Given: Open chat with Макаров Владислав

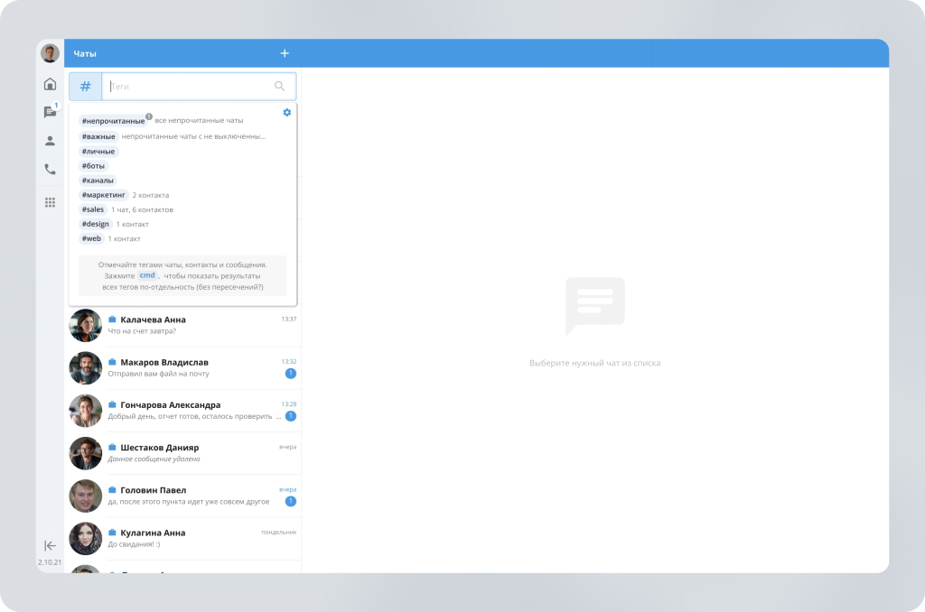Looking at the screenshot, I should pos(182,368).
